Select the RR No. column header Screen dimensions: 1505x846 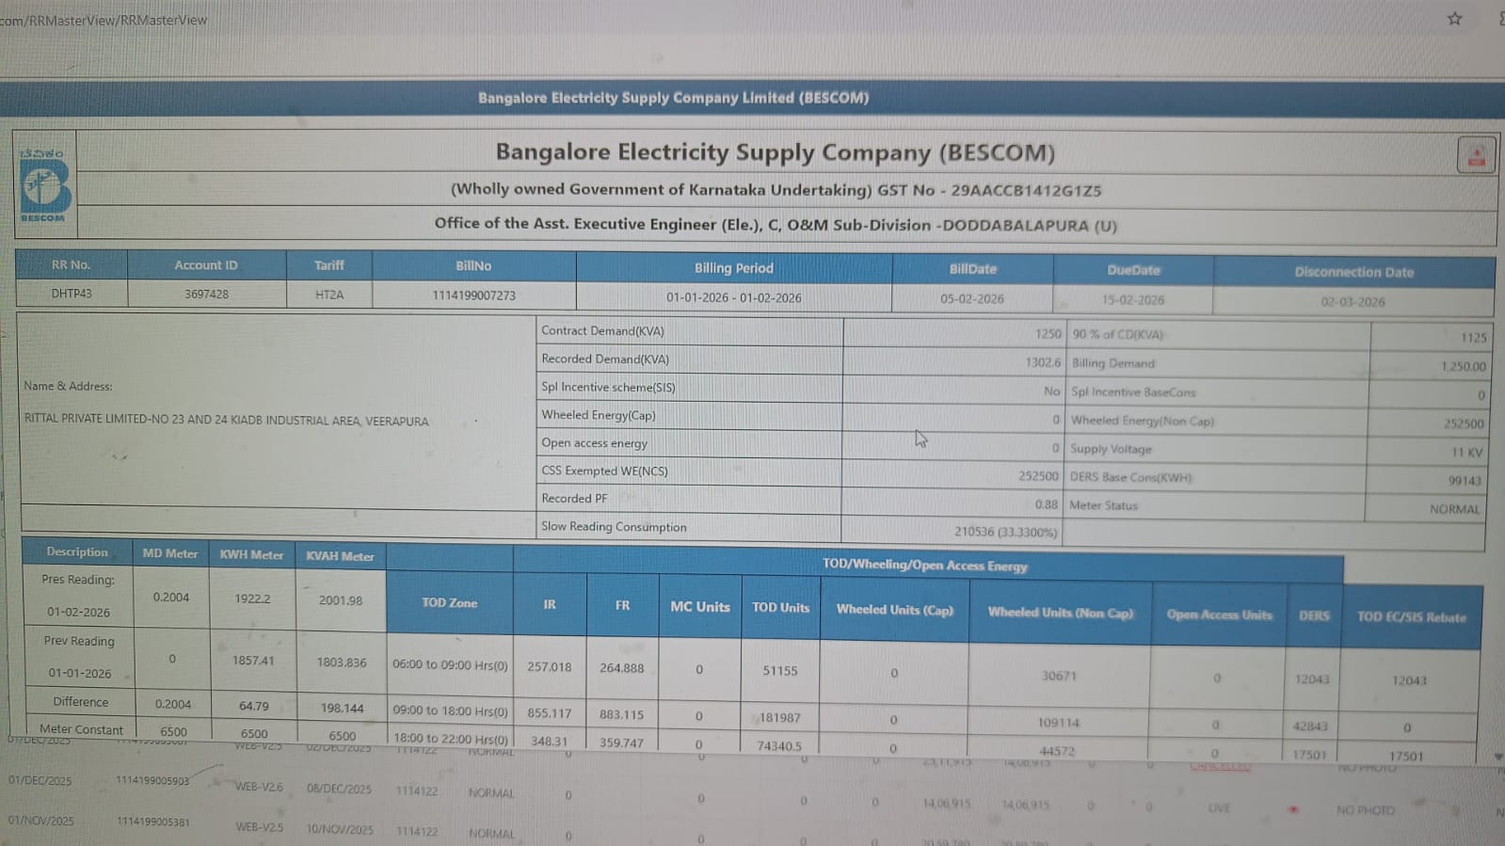click(71, 265)
